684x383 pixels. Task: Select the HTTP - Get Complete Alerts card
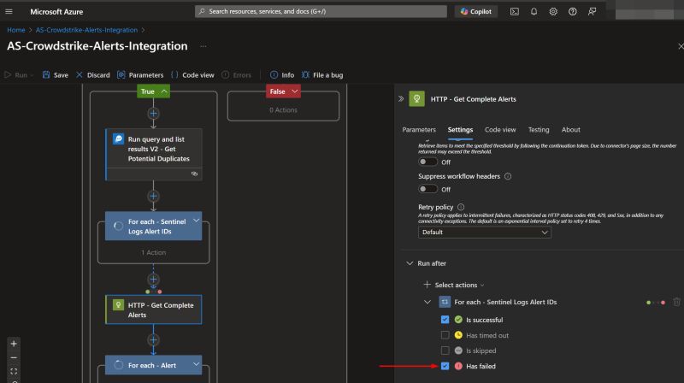pyautogui.click(x=154, y=309)
